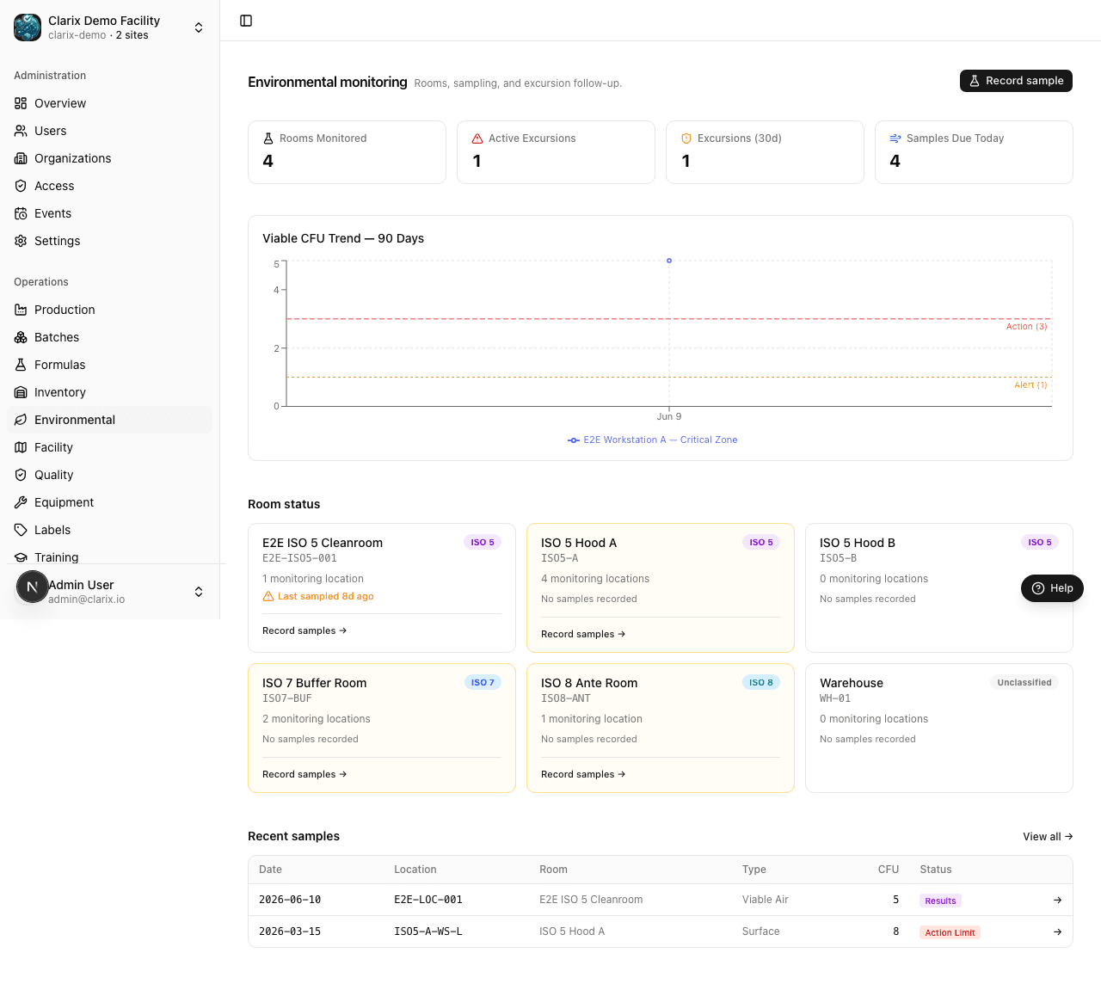Click the ISO 8 badge on Ante Room
The height and width of the screenshot is (996, 1101).
pos(761,682)
